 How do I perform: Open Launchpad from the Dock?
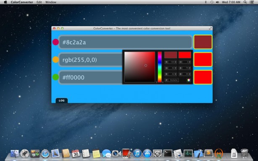(x=25, y=153)
